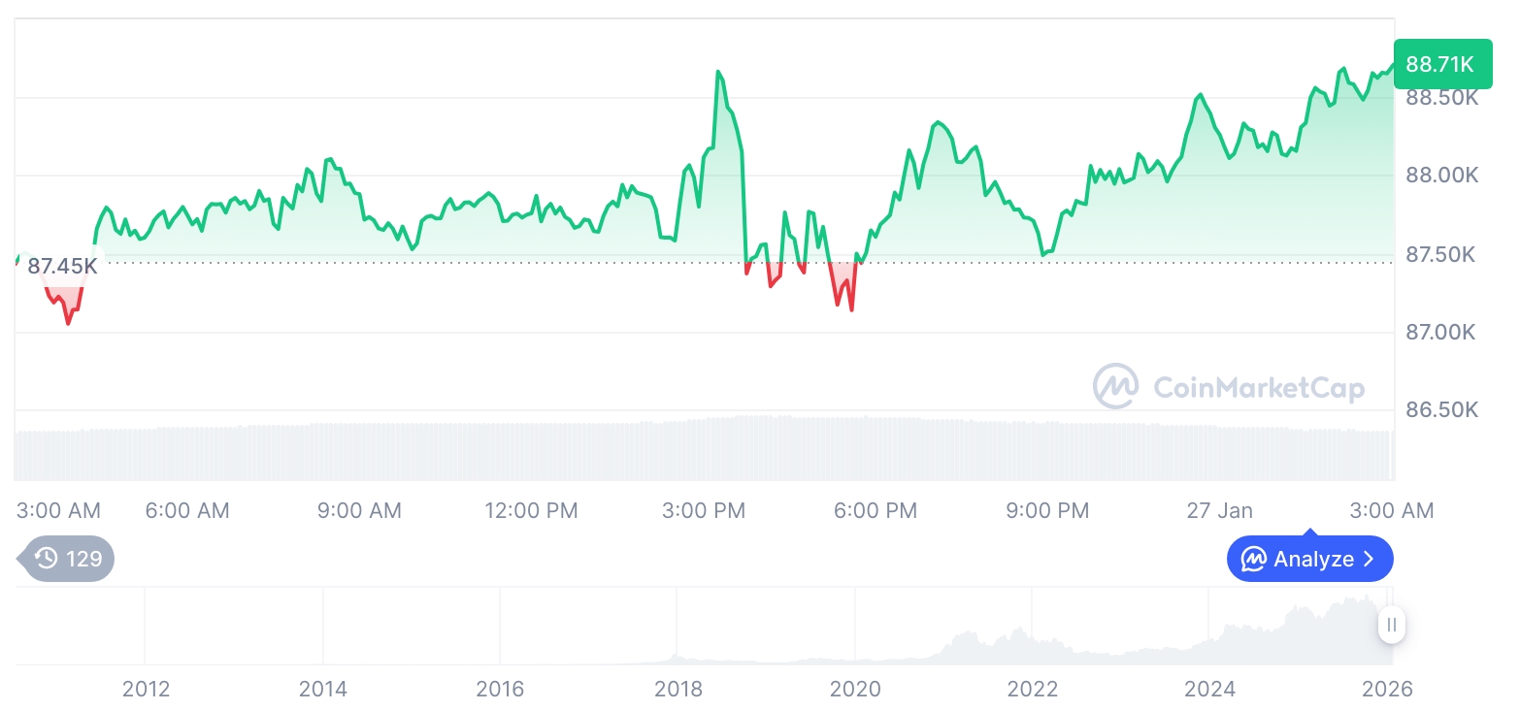Click the CoinMarketCap watermark logo icon
Viewport: 1520px width, 710px height.
pyautogui.click(x=1116, y=387)
